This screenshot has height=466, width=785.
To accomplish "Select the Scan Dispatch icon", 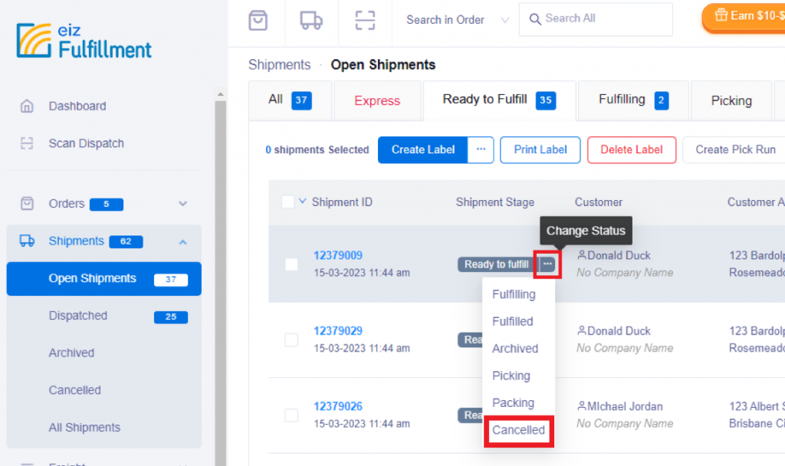I will [28, 143].
